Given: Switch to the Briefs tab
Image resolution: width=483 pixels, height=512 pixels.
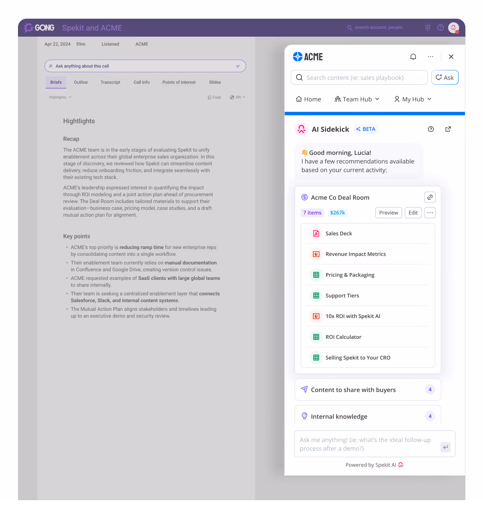Looking at the screenshot, I should 56,82.
